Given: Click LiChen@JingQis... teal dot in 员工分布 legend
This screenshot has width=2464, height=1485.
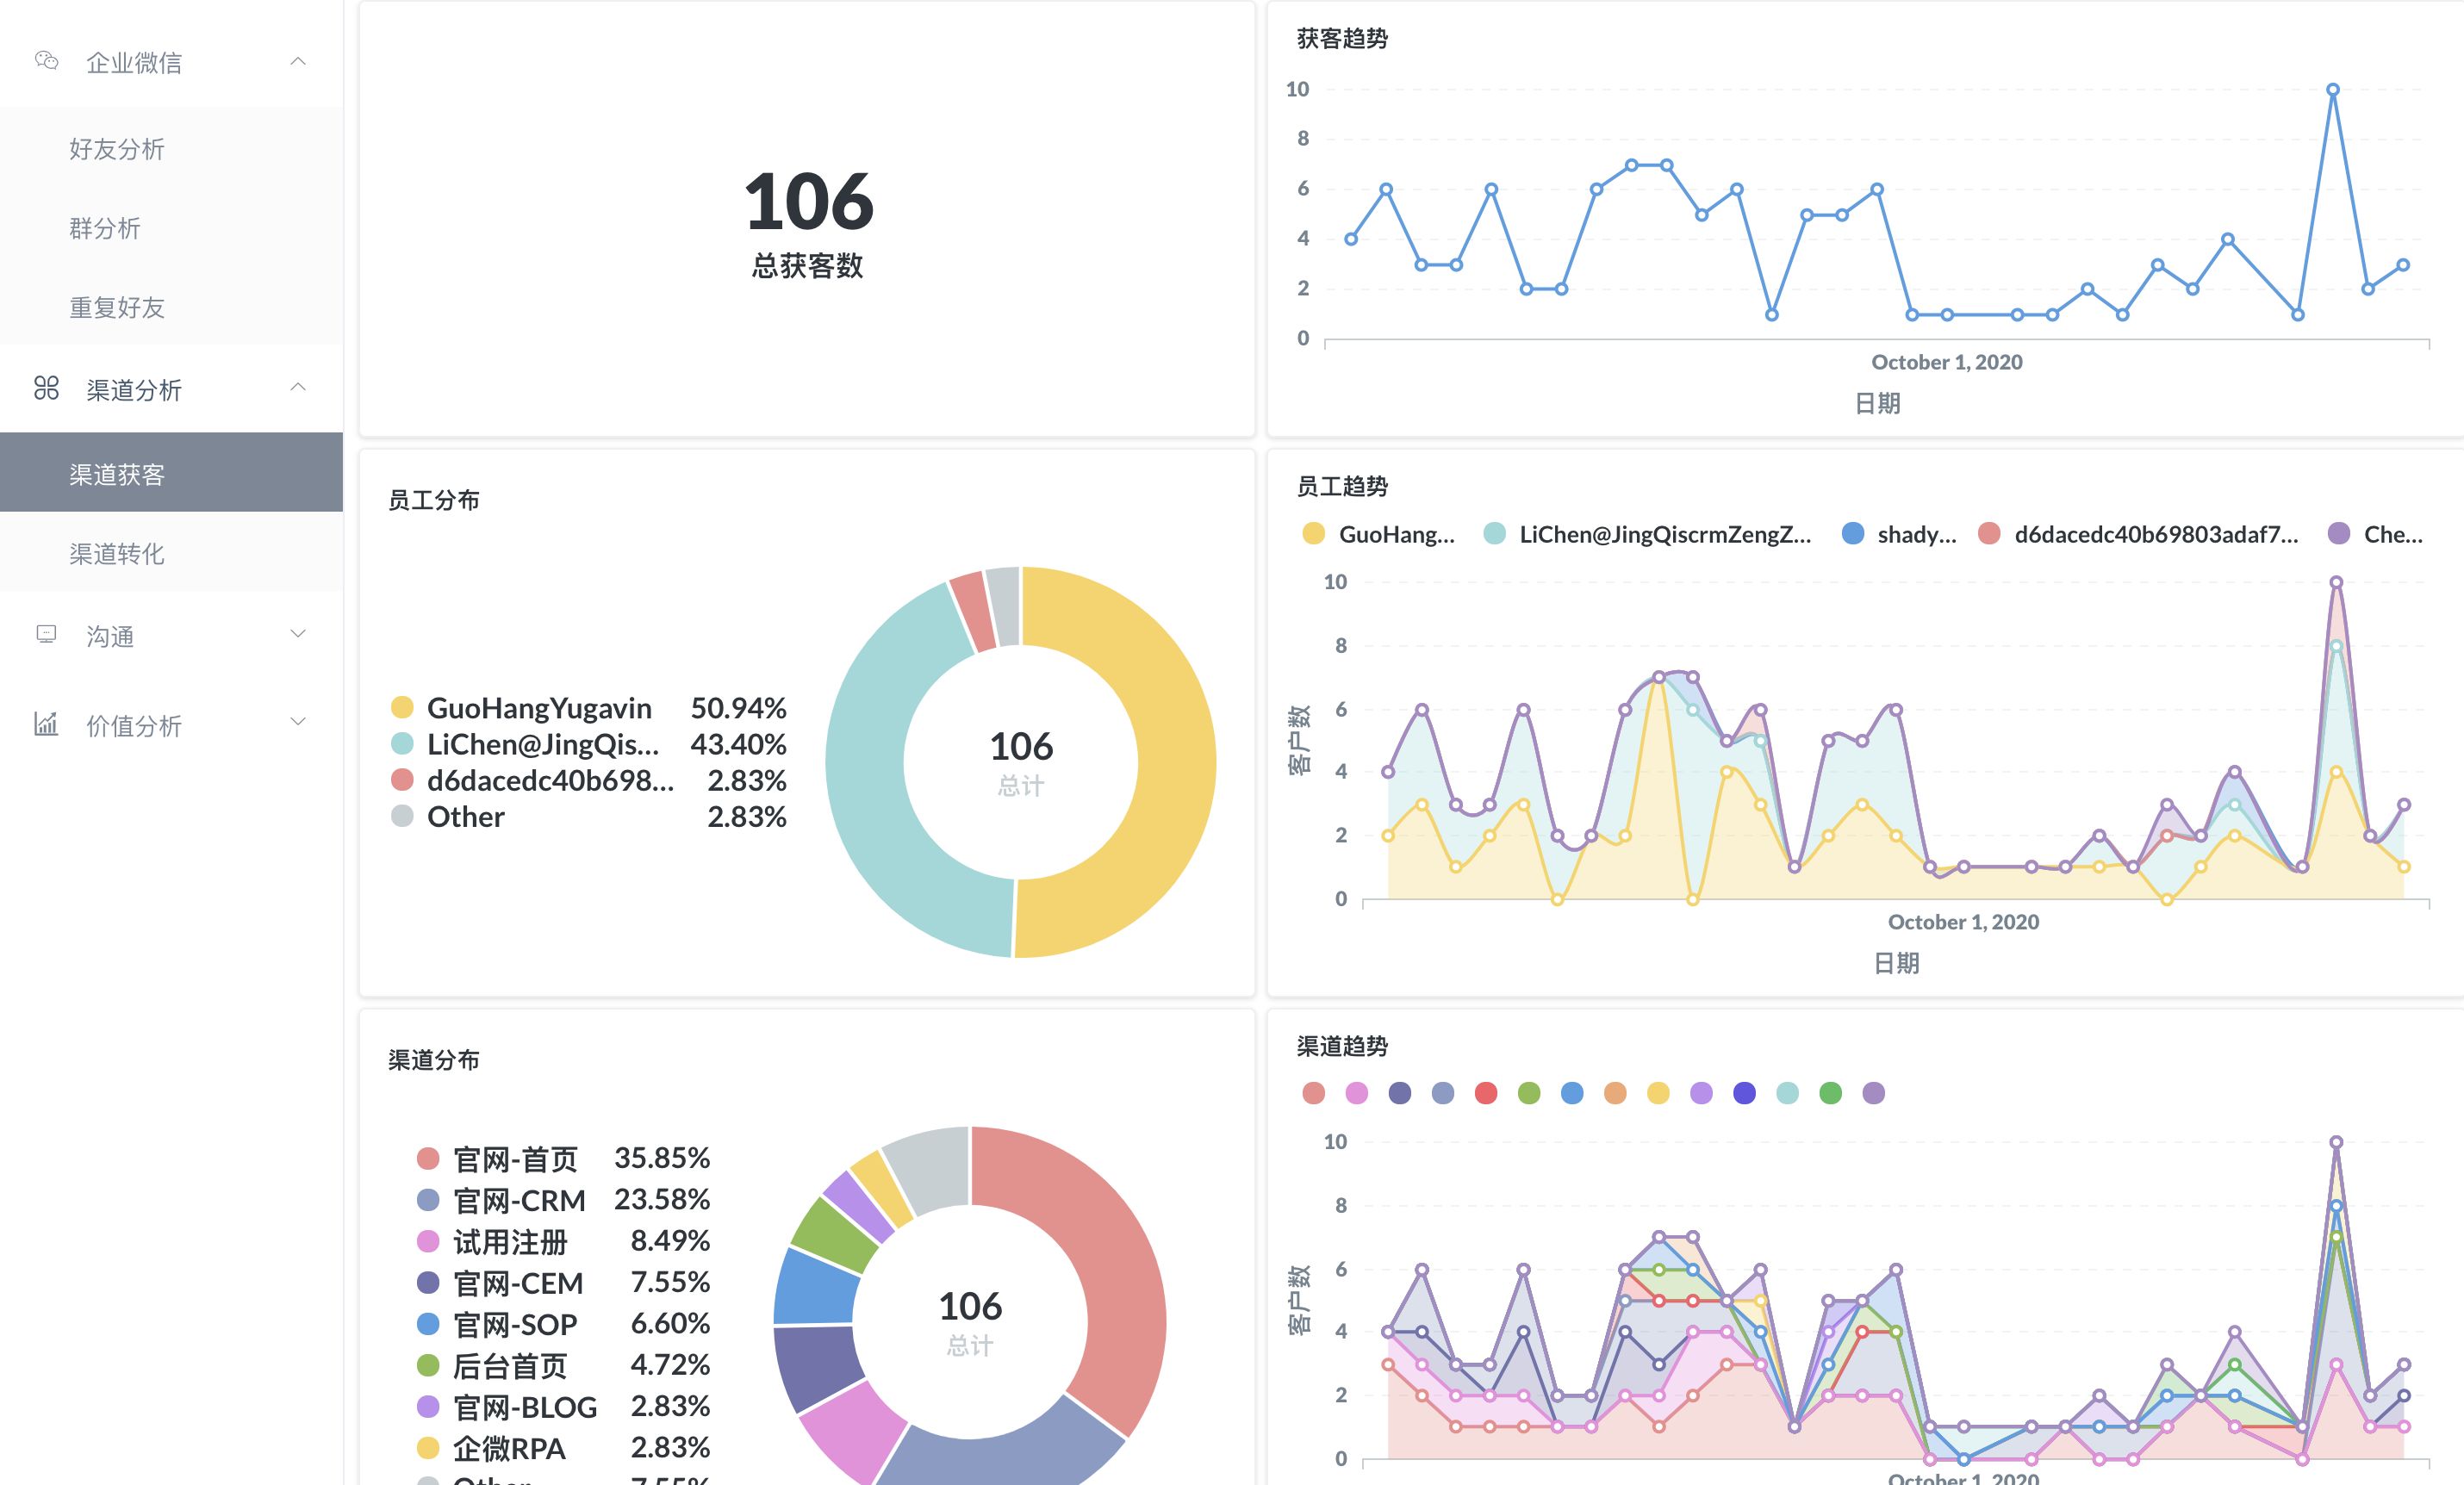Looking at the screenshot, I should coord(402,743).
